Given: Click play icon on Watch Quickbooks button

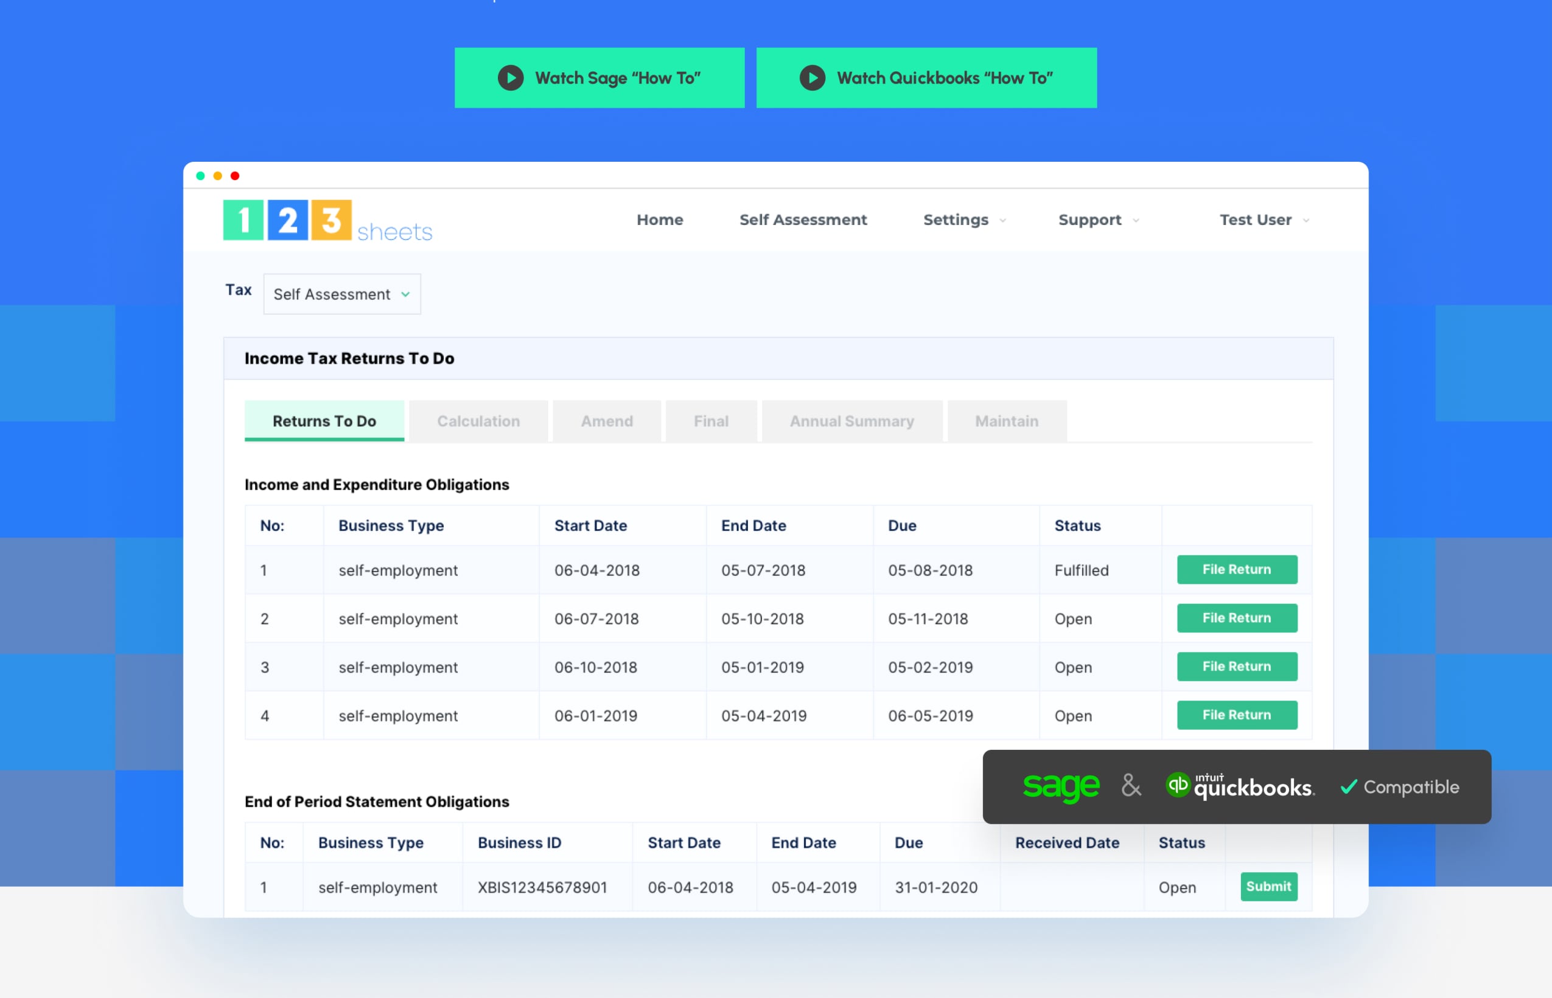Looking at the screenshot, I should [812, 78].
